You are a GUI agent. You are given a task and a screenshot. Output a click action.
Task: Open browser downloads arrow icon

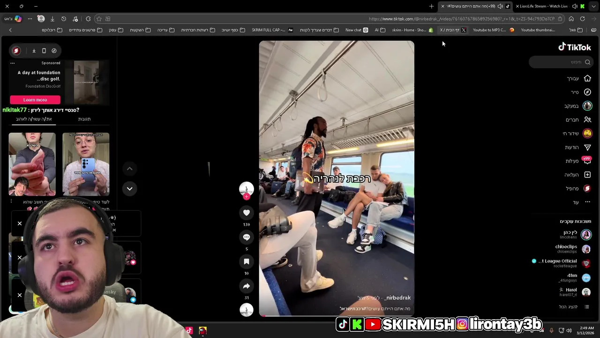[x=52, y=19]
